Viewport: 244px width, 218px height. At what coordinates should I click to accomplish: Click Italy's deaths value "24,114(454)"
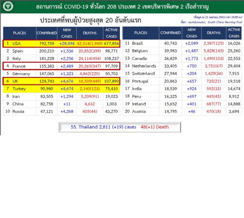(x=90, y=58)
